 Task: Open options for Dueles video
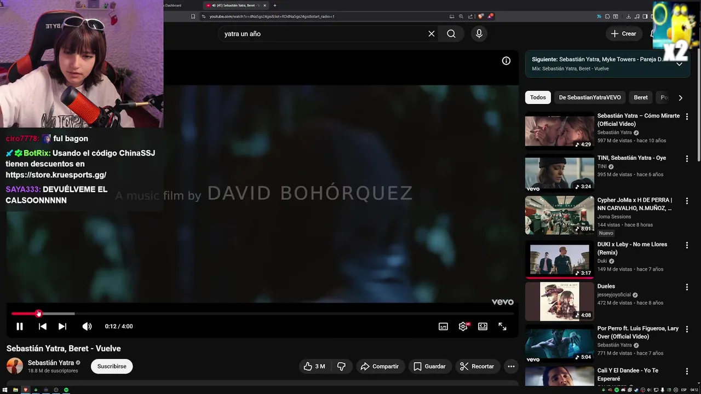(687, 287)
